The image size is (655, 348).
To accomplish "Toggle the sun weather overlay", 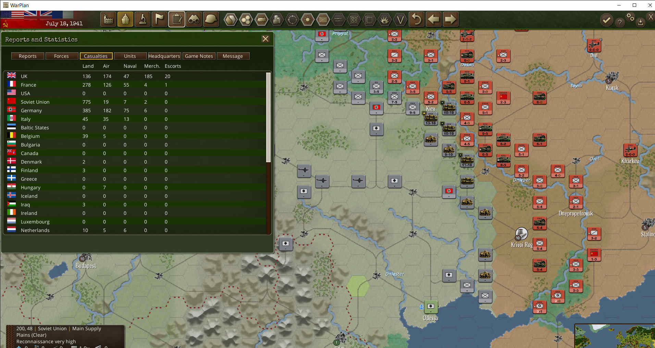I will [308, 20].
